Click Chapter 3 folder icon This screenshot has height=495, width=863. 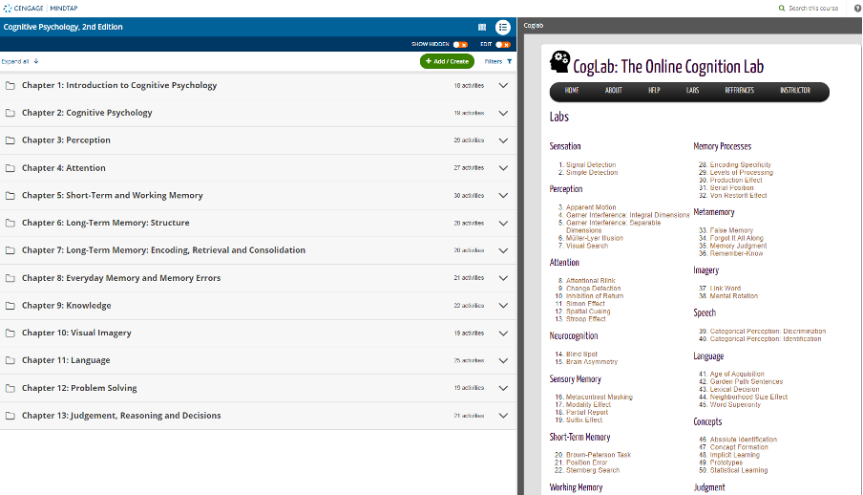(x=10, y=140)
